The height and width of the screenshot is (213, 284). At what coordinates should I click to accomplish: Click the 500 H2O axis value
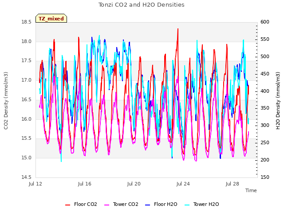(x=265, y=56)
